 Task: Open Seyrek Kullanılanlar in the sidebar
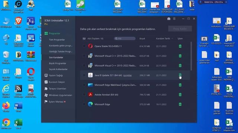[58, 69]
